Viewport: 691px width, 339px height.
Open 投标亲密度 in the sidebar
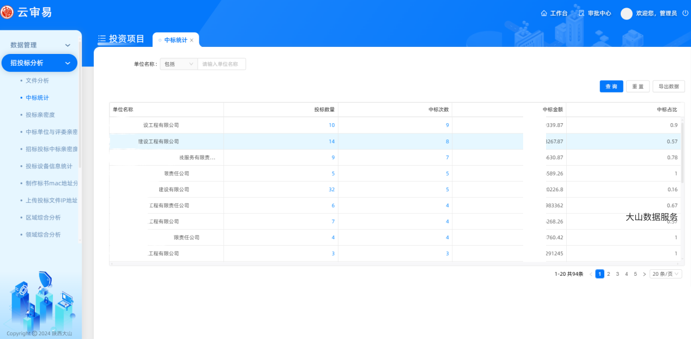point(40,115)
